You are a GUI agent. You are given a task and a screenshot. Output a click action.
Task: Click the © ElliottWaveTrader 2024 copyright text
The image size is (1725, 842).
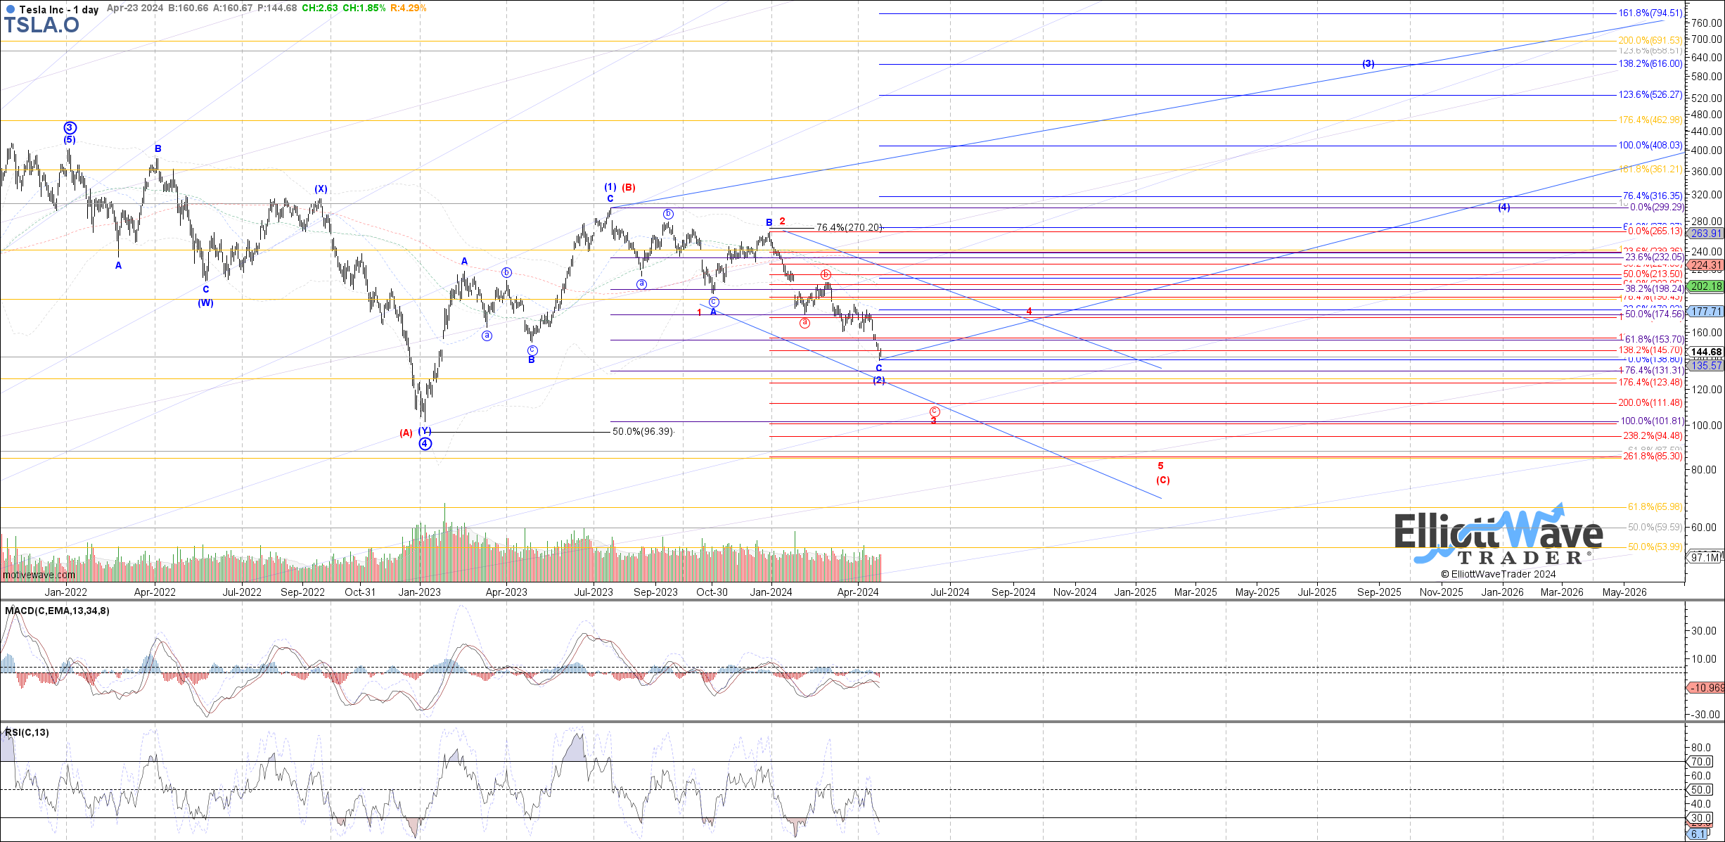pyautogui.click(x=1499, y=574)
